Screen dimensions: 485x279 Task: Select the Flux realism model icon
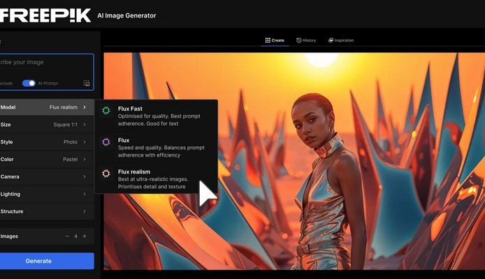[106, 173]
